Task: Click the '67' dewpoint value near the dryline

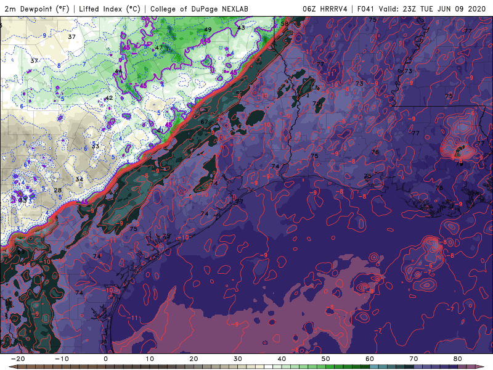Action: (x=205, y=121)
